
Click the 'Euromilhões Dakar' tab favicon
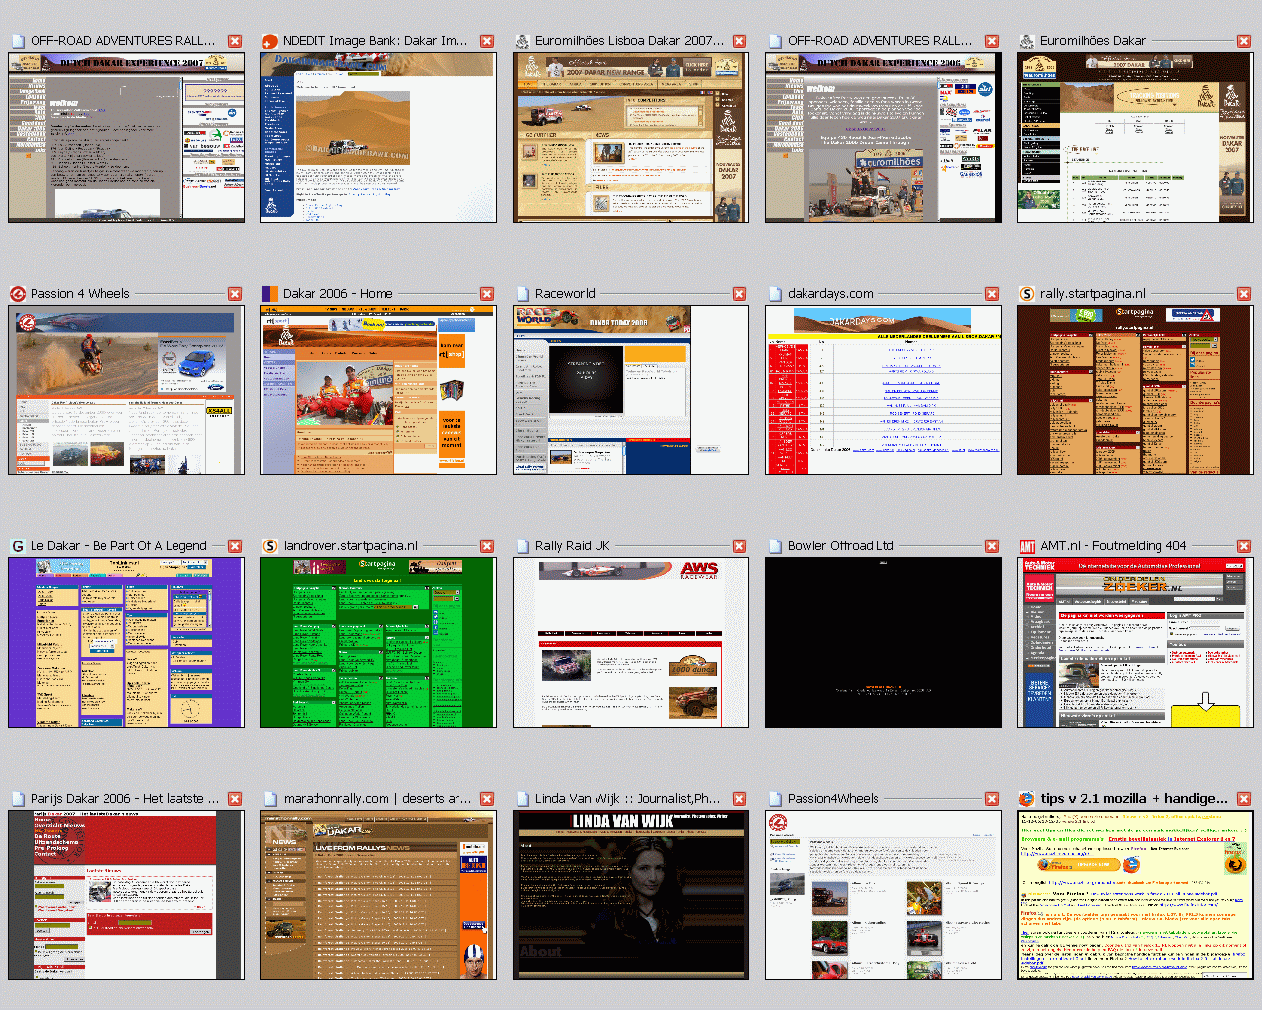click(x=1027, y=41)
